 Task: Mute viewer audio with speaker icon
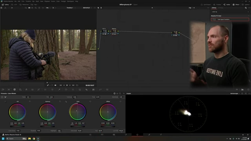click(x=55, y=85)
